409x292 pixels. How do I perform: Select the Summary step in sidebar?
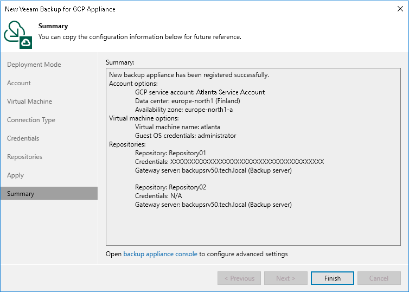tap(49, 193)
